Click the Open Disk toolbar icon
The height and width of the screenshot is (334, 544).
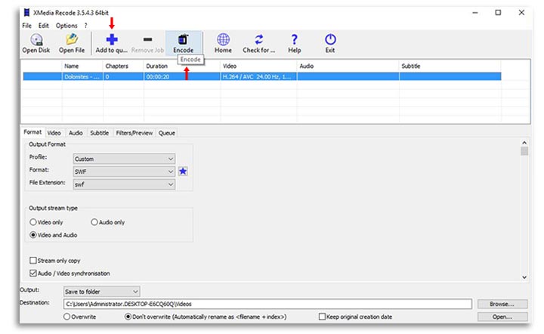coord(36,40)
